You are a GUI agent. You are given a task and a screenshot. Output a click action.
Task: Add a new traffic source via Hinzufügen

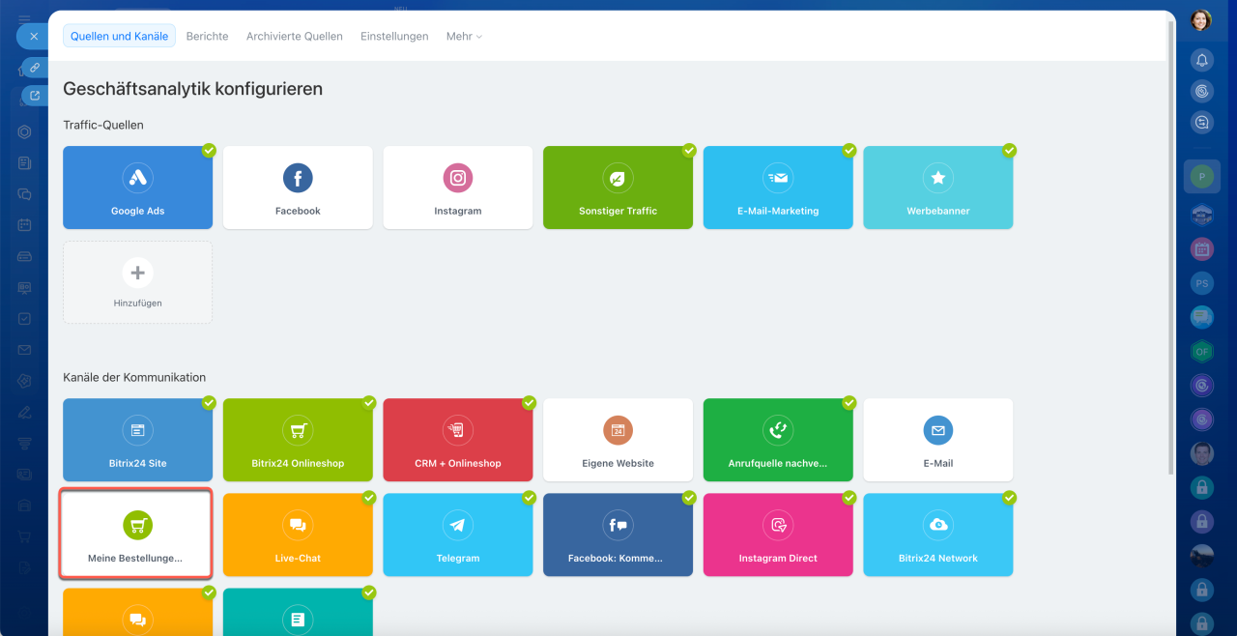138,282
